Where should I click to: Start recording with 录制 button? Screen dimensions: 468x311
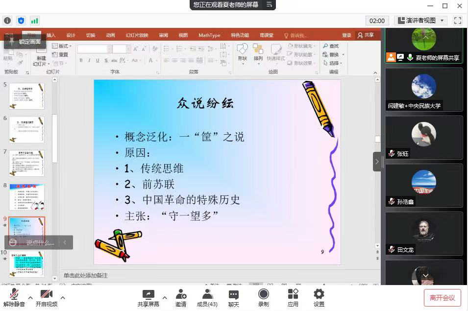263,297
